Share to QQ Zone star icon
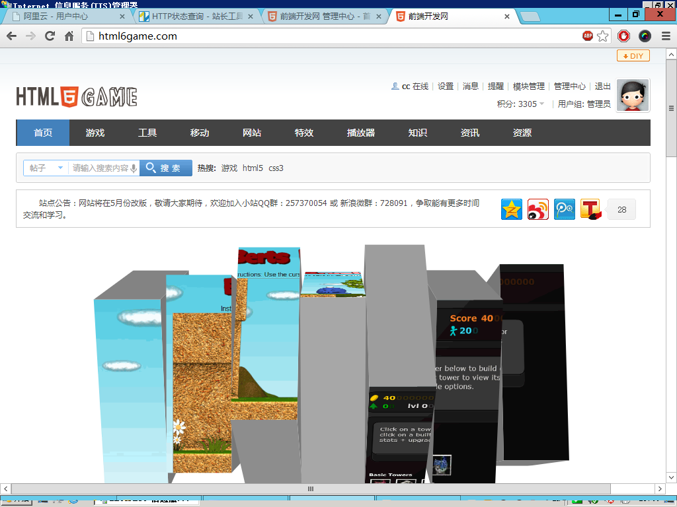 [512, 209]
